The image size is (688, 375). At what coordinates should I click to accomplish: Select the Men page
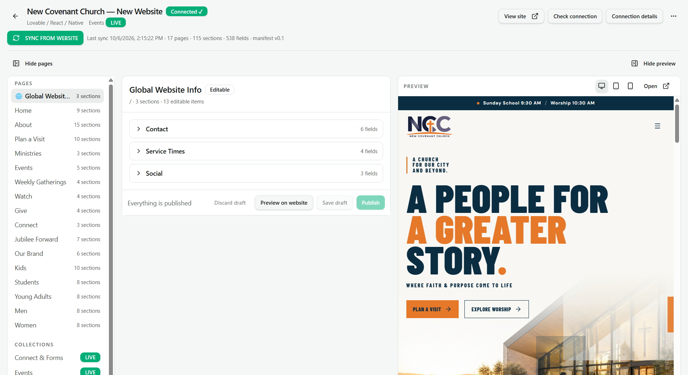57,311
